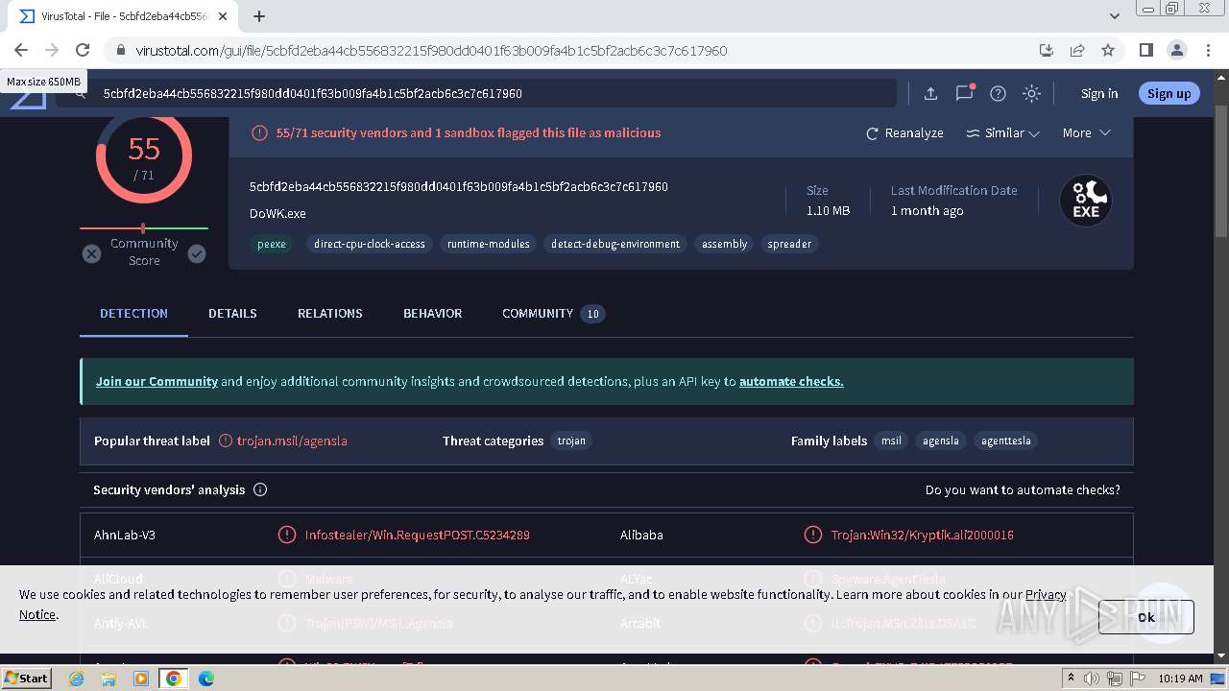Switch to the RELATIONS tab
This screenshot has height=691, width=1229.
[330, 314]
